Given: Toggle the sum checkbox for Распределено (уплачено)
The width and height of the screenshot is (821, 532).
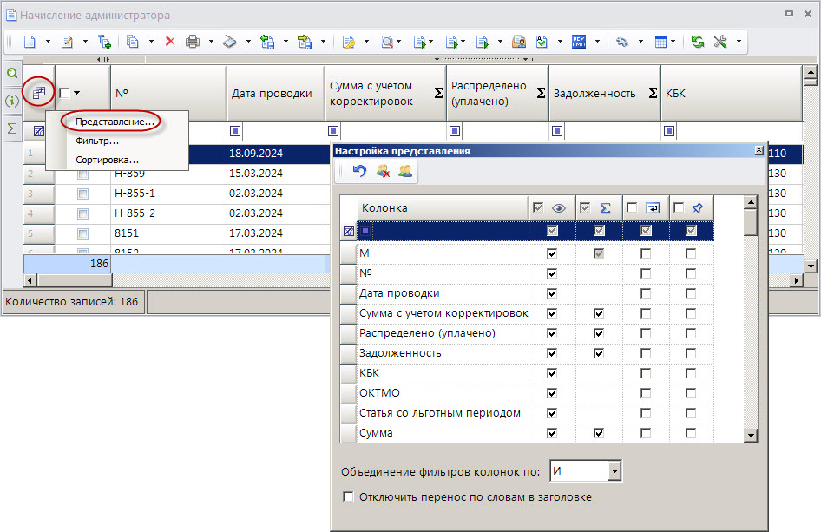Looking at the screenshot, I should tap(599, 333).
